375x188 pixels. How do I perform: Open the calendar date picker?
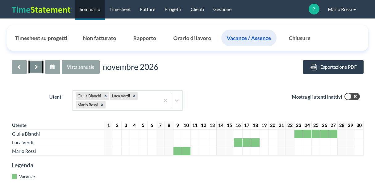tap(52, 67)
